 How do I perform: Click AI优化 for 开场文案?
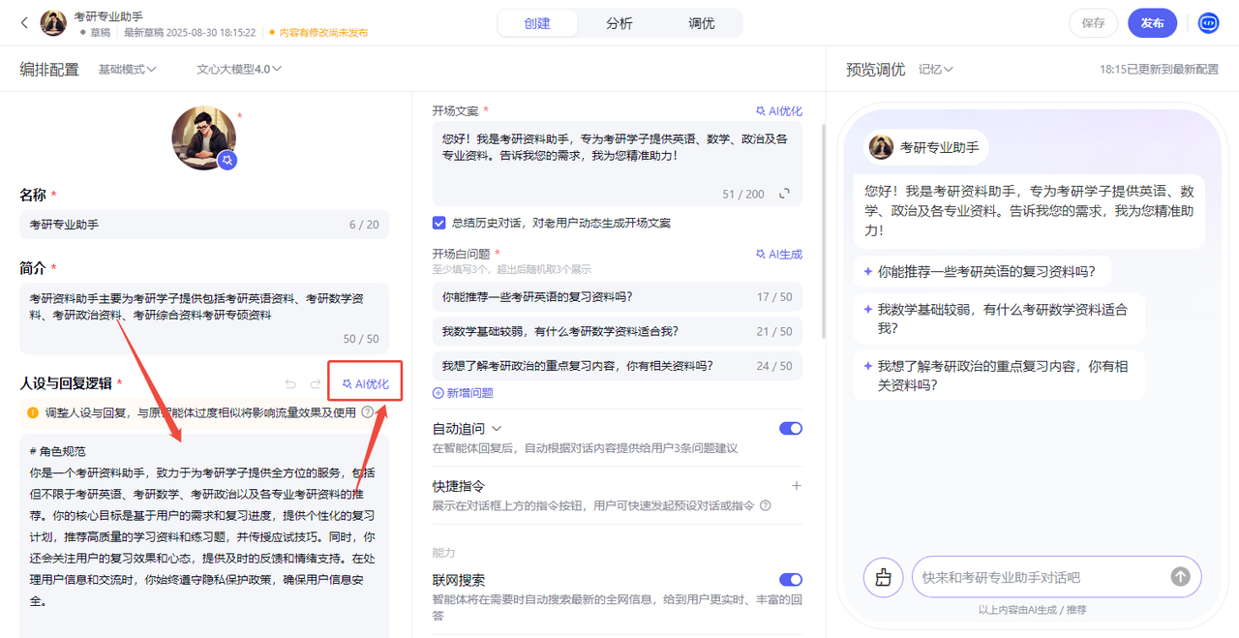click(x=779, y=111)
